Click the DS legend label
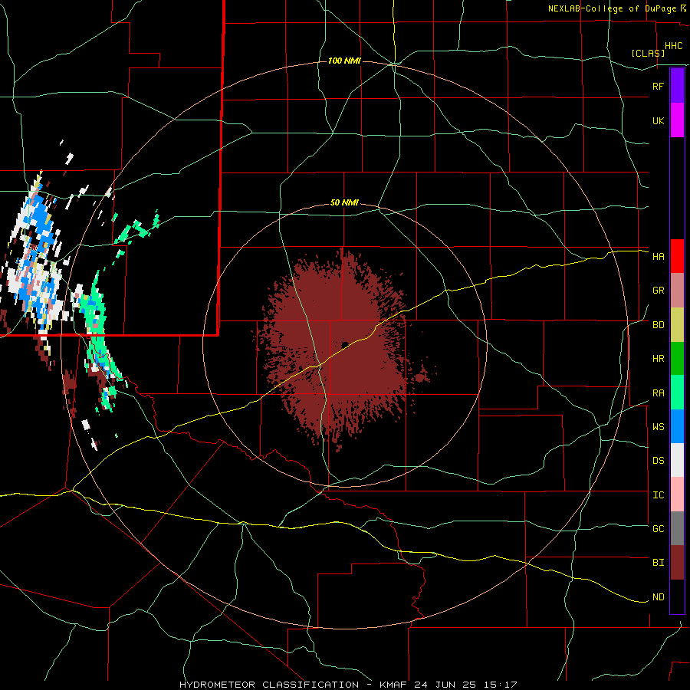Screen dimensions: 690x690 click(659, 461)
